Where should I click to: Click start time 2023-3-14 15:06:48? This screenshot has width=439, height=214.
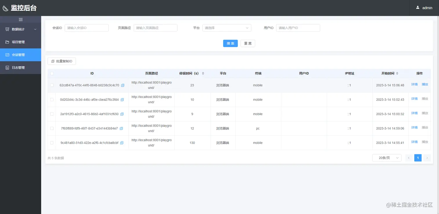pos(390,85)
